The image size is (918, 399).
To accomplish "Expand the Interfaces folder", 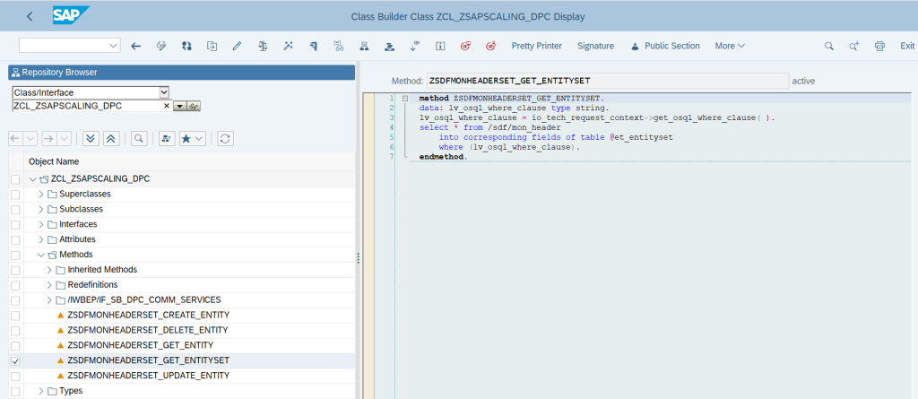I will pos(41,224).
